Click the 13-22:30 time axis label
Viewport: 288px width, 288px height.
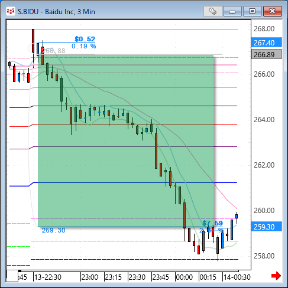click(48, 277)
